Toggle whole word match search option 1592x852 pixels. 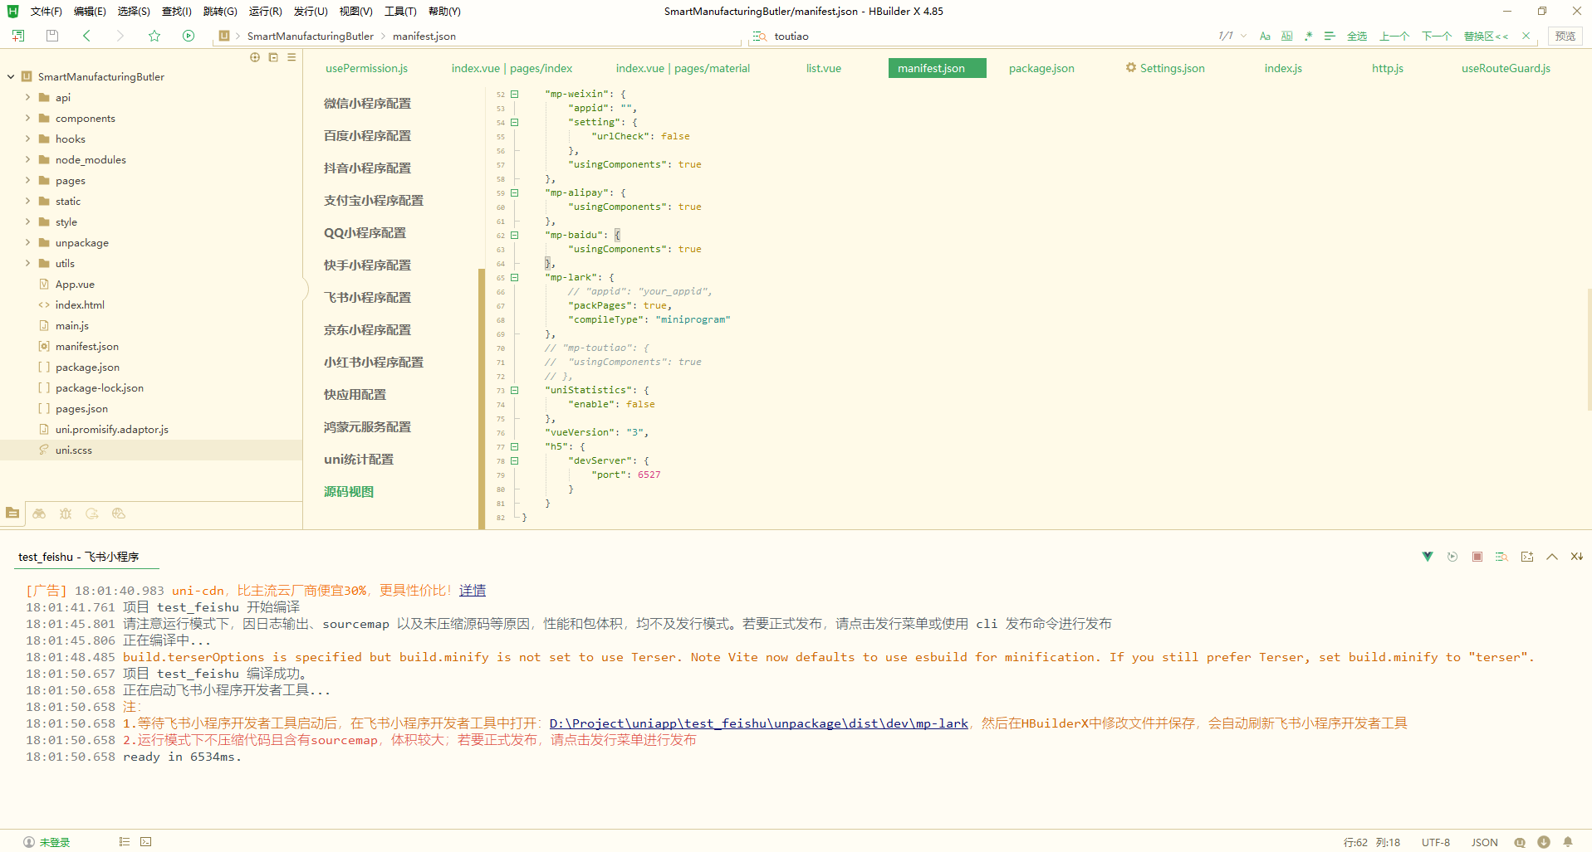[x=1286, y=36]
